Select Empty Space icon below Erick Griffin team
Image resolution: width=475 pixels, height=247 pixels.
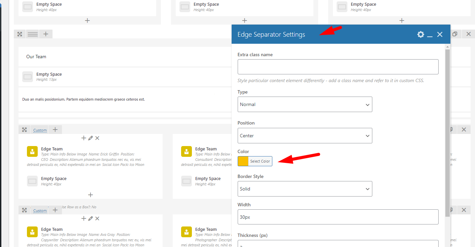pos(32,181)
